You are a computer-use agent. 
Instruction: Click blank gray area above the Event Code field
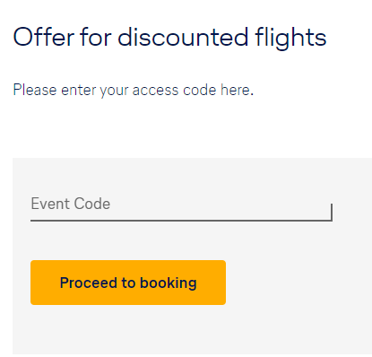tap(191, 175)
